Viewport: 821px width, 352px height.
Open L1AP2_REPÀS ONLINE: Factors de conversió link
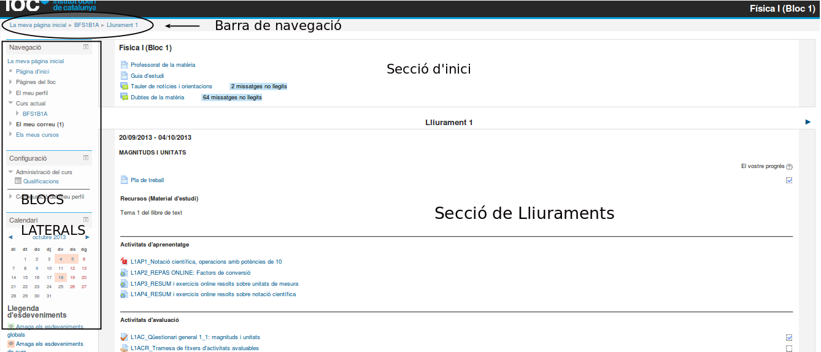pos(190,273)
